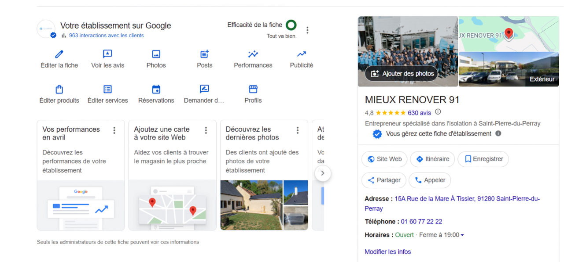Click the Site Web button

[x=384, y=159]
